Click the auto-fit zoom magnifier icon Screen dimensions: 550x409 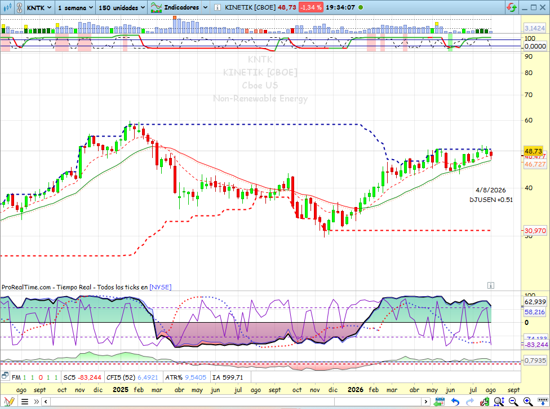tap(499, 401)
